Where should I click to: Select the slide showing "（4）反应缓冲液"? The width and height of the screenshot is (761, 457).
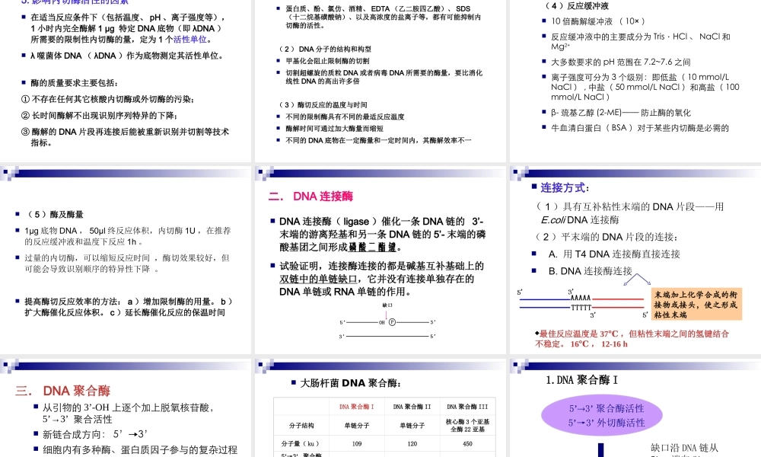tap(634, 76)
